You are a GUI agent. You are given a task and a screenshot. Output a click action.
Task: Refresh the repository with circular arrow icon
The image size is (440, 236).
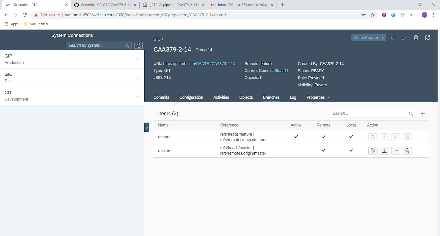tap(393, 38)
